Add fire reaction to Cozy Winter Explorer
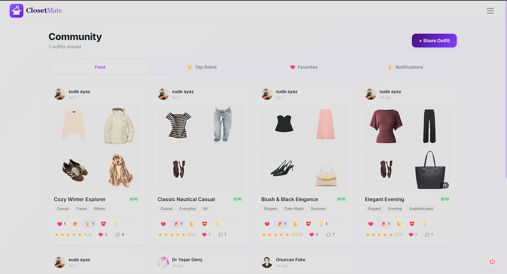Screen dimensions: 507x274 pos(75,224)
